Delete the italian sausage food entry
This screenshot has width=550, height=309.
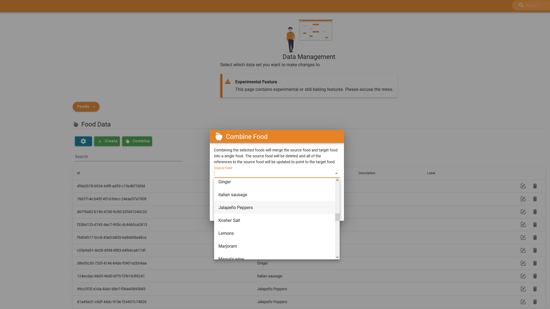[535, 276]
